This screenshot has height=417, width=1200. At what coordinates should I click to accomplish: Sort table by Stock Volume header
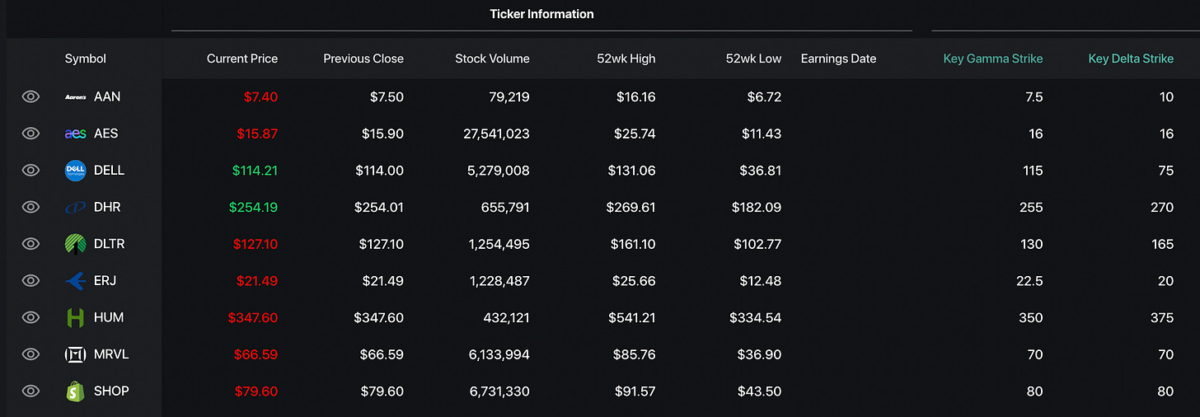pyautogui.click(x=492, y=59)
